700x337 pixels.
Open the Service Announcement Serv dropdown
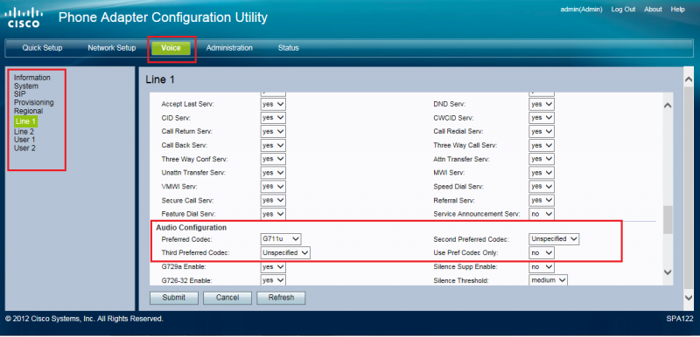point(542,214)
